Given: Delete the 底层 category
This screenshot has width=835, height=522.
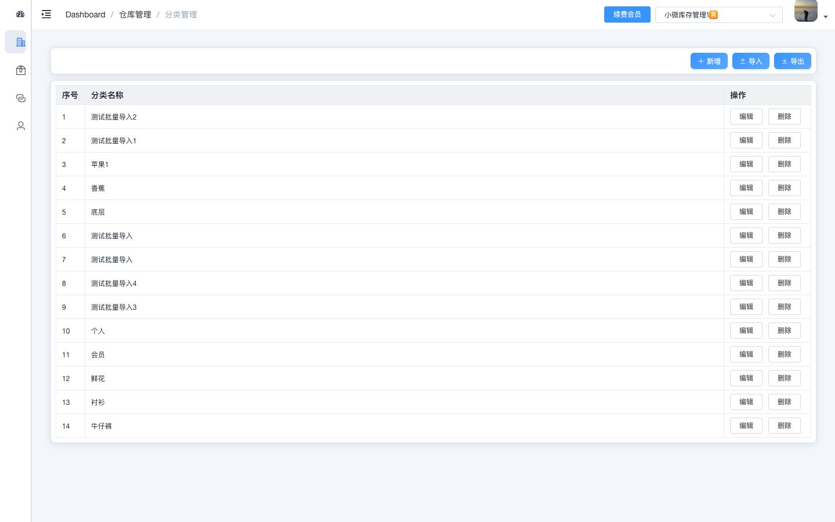Looking at the screenshot, I should click(785, 212).
